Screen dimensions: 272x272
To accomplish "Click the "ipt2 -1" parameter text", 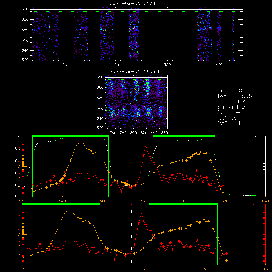I will (229, 123).
